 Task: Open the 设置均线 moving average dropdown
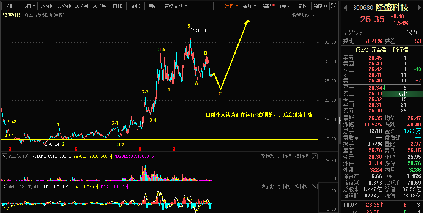[303, 16]
